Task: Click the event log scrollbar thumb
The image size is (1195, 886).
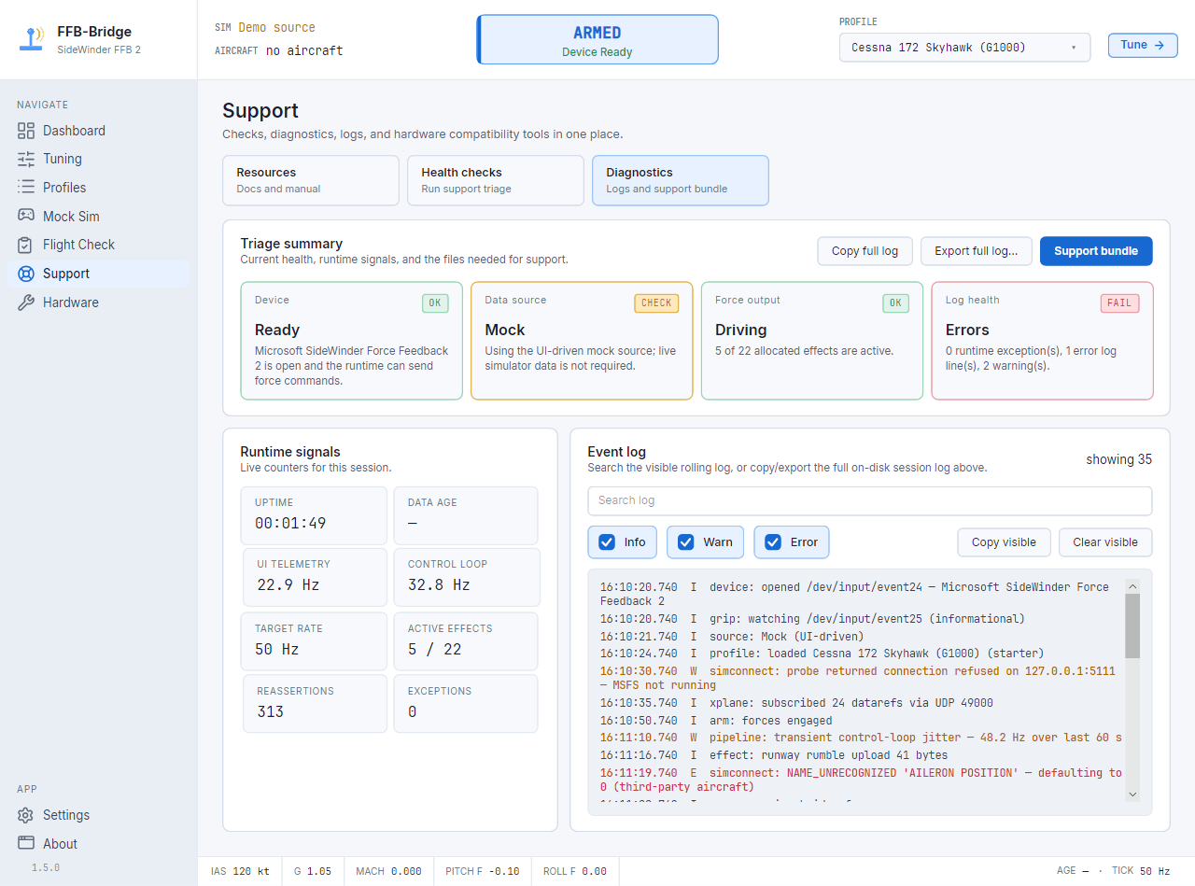Action: click(1132, 626)
